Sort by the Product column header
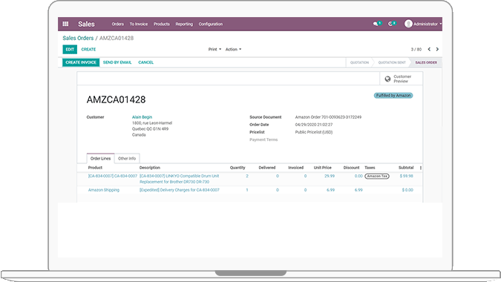Viewport: 501px width, 282px height. pyautogui.click(x=95, y=168)
